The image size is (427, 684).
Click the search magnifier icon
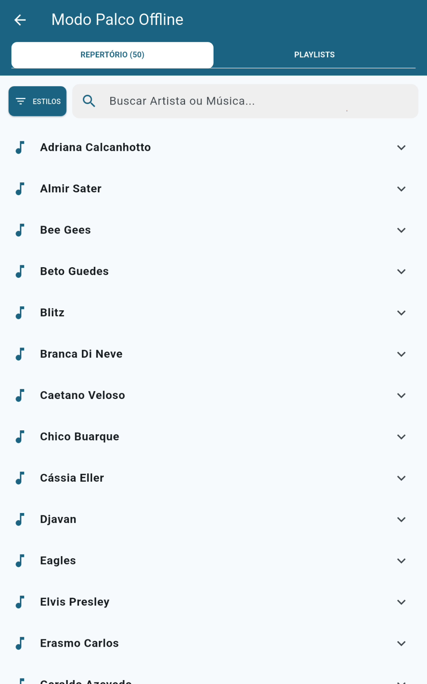coord(89,101)
